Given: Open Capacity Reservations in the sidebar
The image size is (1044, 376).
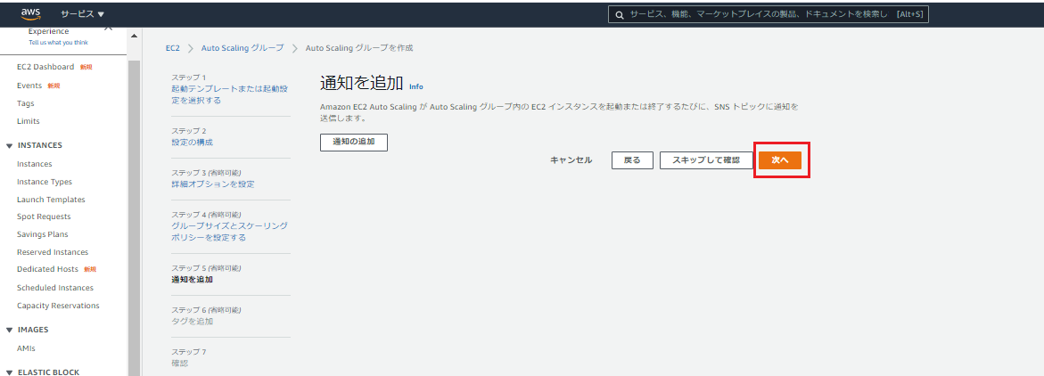Looking at the screenshot, I should pos(58,306).
